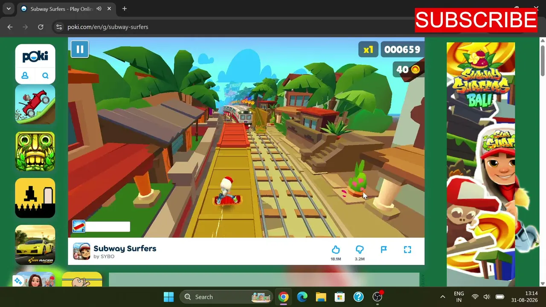The height and width of the screenshot is (307, 546).
Task: Open the Poki user profile icon
Action: coord(25,75)
